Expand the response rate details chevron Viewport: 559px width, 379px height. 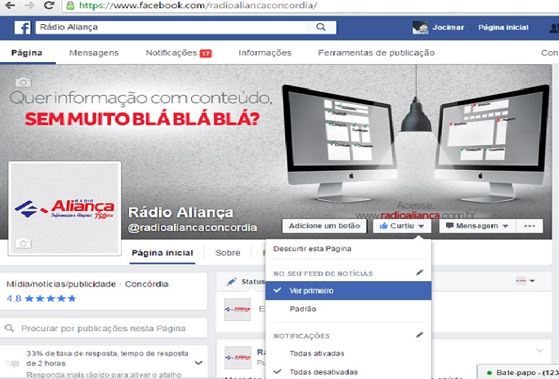pyautogui.click(x=199, y=363)
